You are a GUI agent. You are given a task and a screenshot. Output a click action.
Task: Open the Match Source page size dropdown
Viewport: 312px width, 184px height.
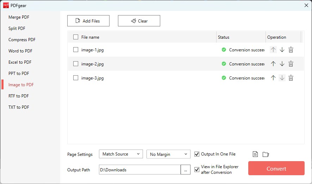coord(121,154)
